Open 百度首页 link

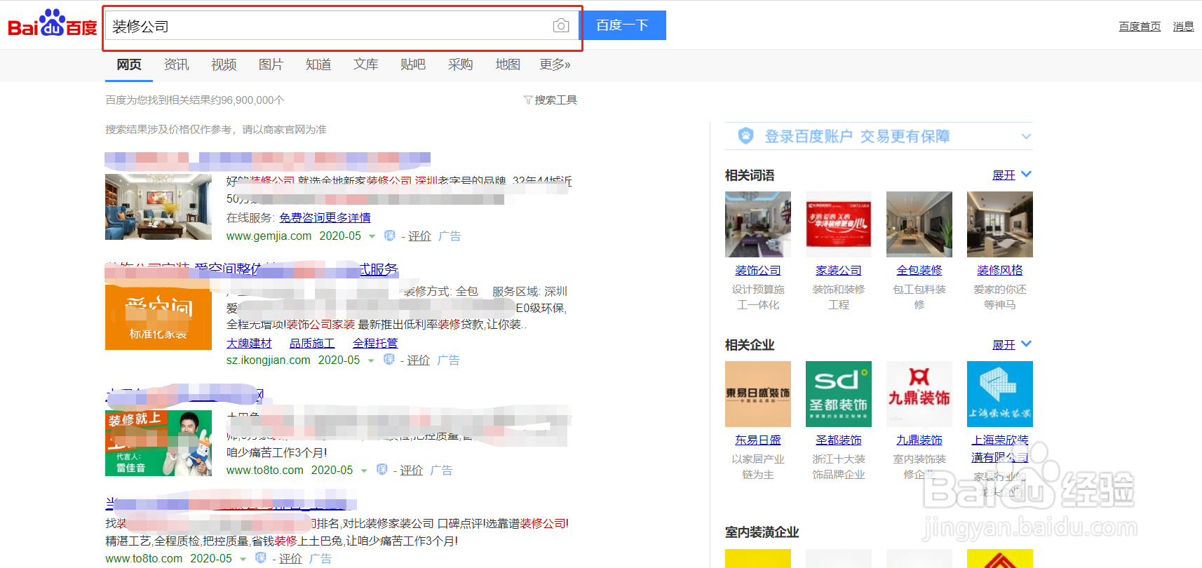(1140, 27)
